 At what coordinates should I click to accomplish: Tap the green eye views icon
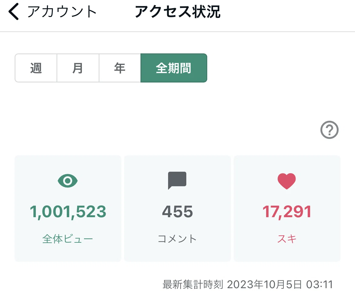click(68, 181)
